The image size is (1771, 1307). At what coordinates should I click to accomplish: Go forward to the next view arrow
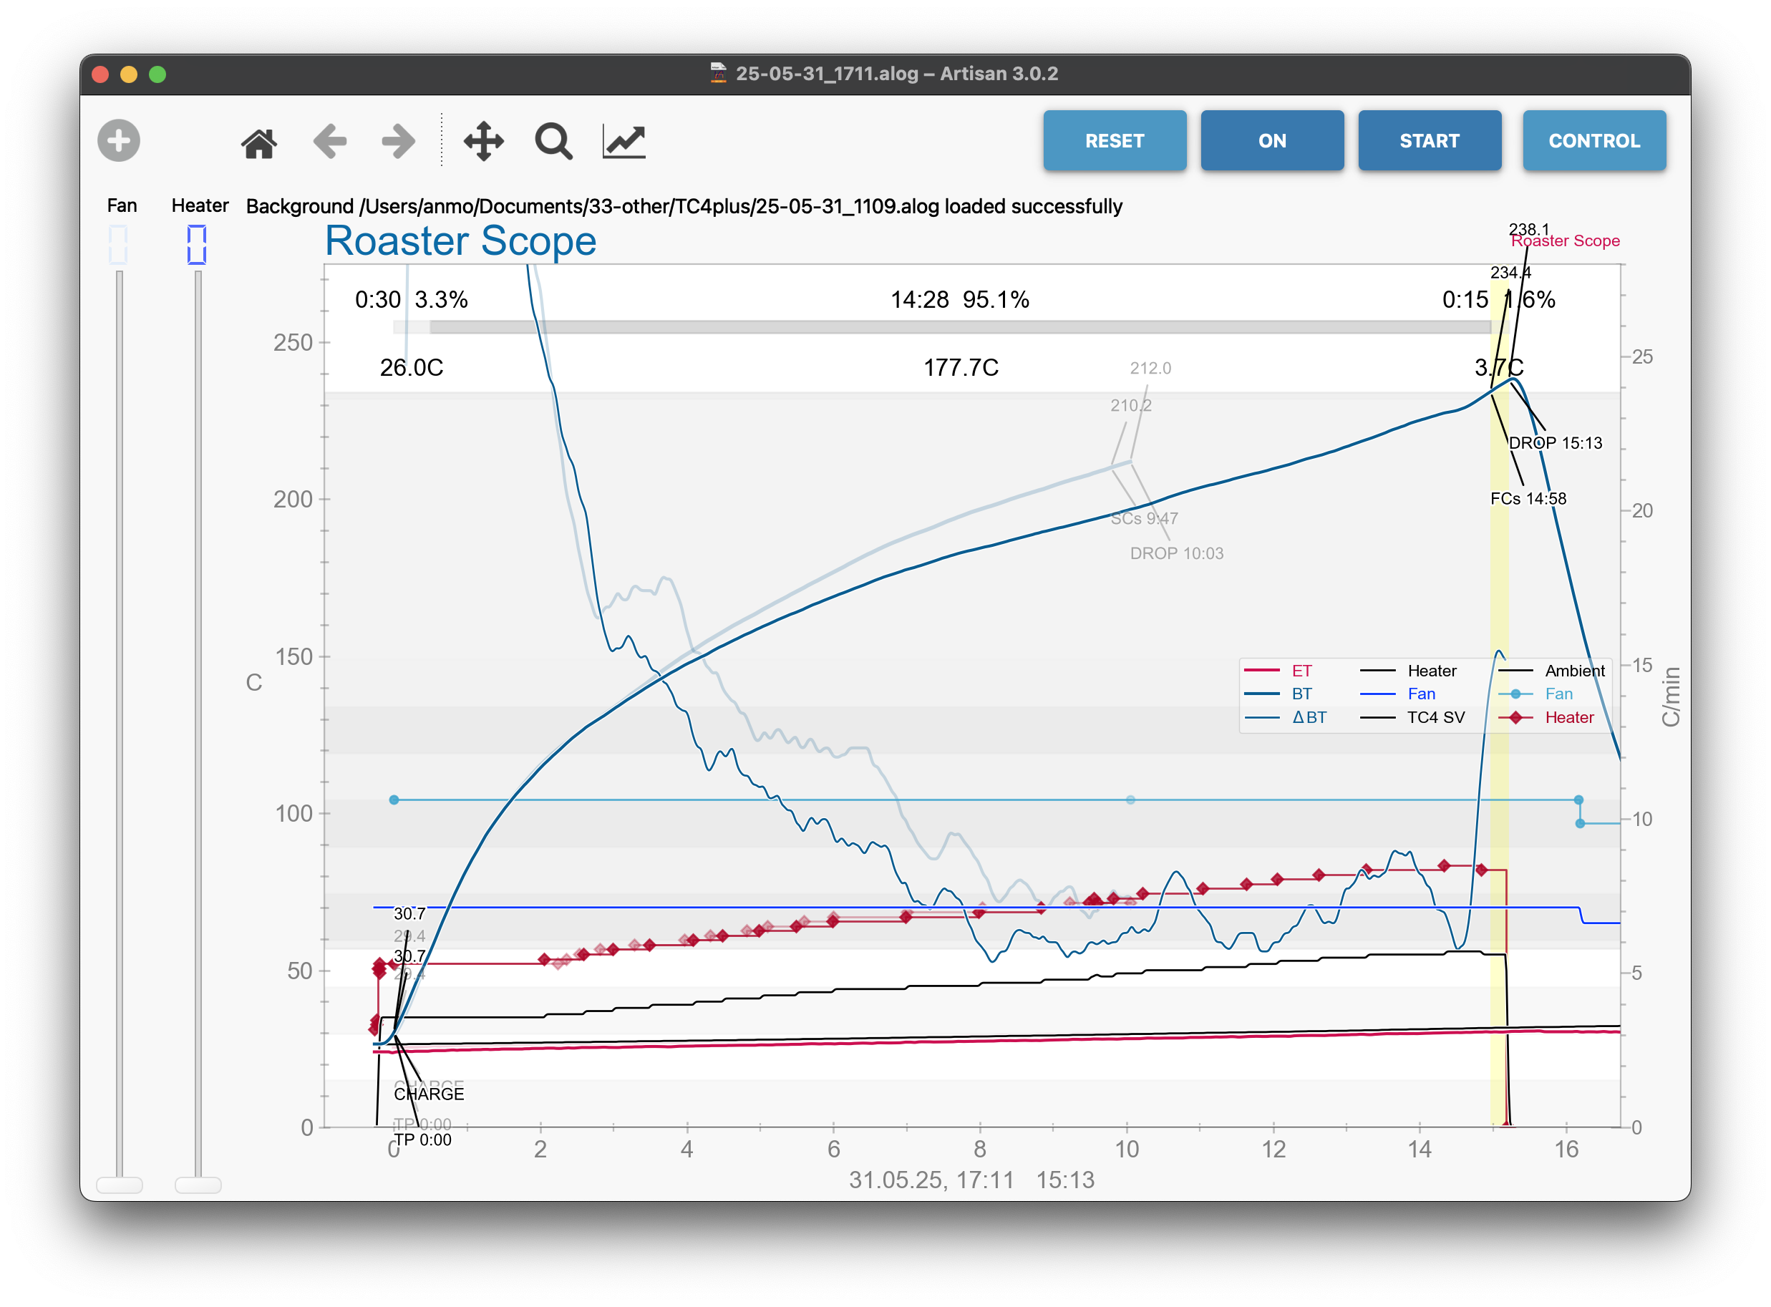[x=398, y=142]
